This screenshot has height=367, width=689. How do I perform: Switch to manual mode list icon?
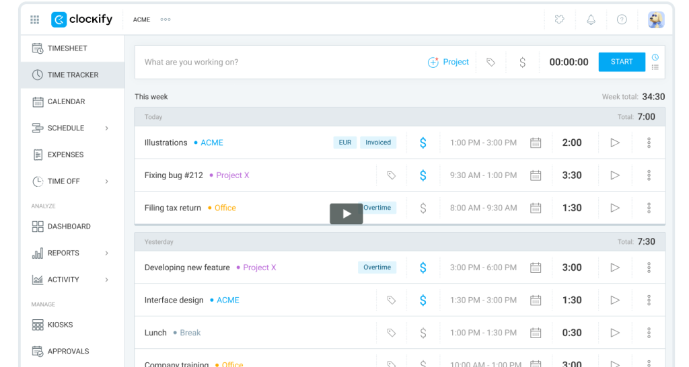[655, 67]
